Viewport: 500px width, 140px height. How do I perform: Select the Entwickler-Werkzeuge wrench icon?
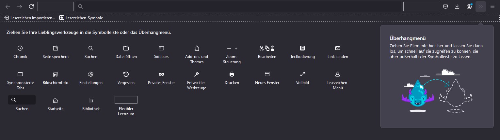point(197,74)
